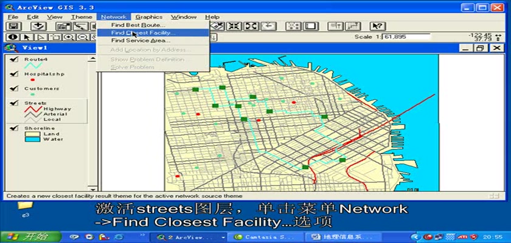511x243 pixels.
Task: Click the Land yellow legend swatch
Action: 32,134
